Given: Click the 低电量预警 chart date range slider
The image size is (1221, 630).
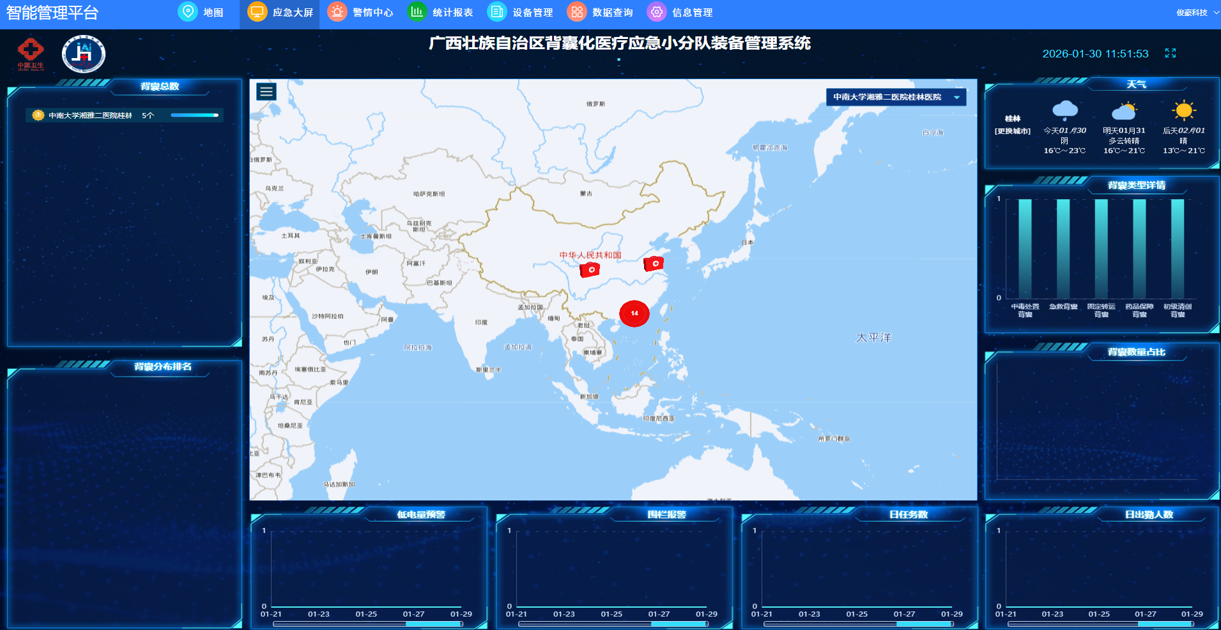Looking at the screenshot, I should (x=368, y=624).
